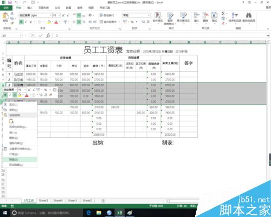Click Merge and Center button in ribbon
The image size is (271, 217).
click(108, 22)
